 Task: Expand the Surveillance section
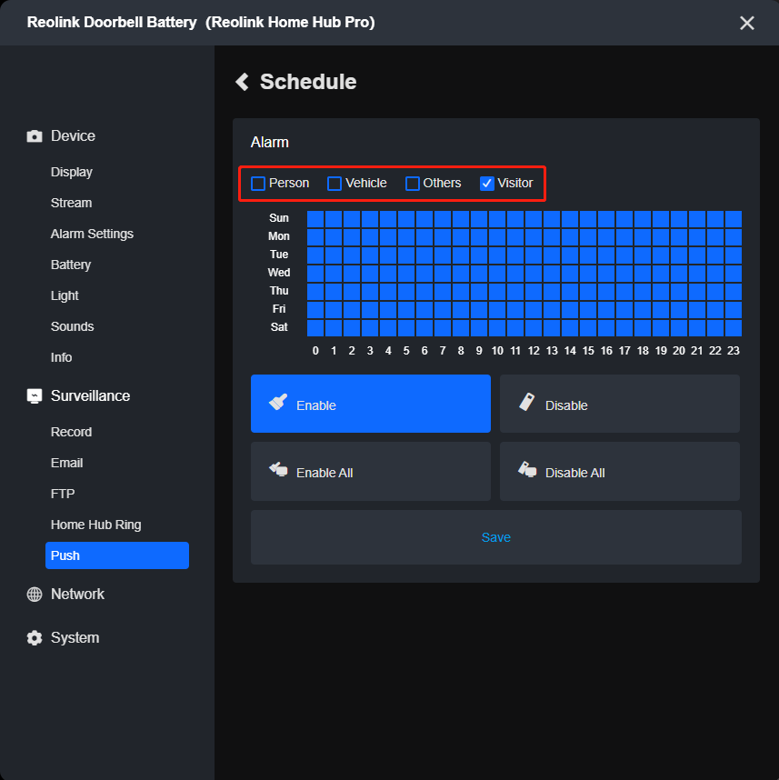pyautogui.click(x=91, y=396)
